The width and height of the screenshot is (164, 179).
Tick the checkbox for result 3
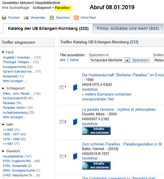click(x=61, y=156)
